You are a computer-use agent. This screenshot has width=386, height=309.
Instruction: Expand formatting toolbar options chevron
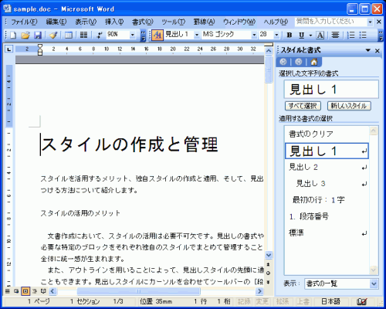[381, 36]
